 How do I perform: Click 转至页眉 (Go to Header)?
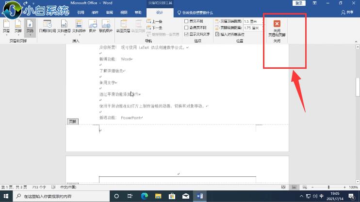[x=123, y=27]
